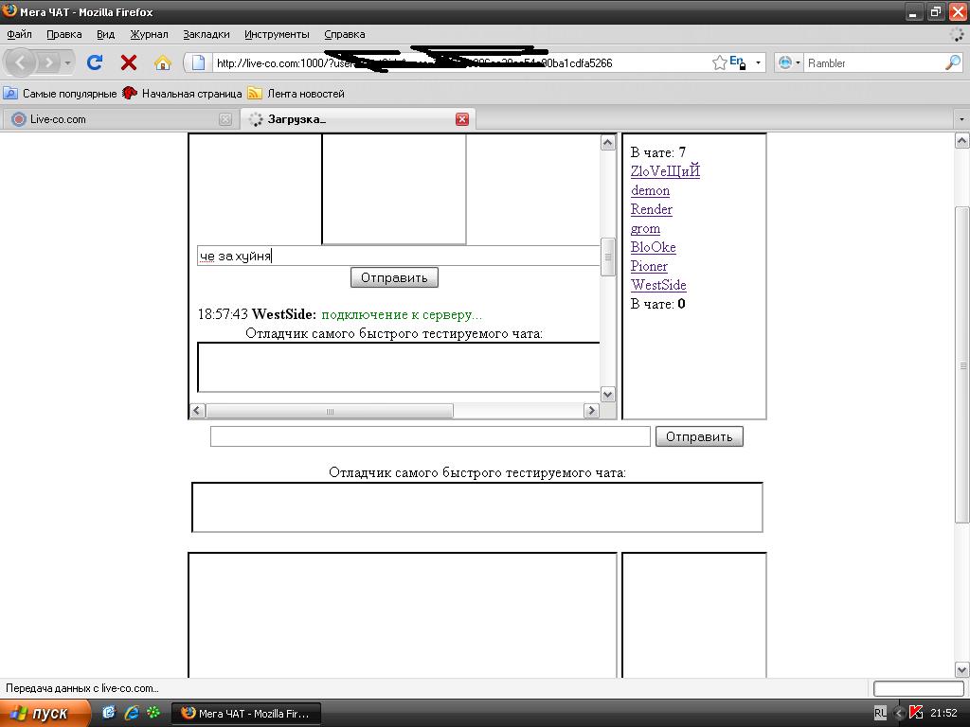Click Kaspersky tray icon
The width and height of the screenshot is (970, 727).
pyautogui.click(x=916, y=713)
